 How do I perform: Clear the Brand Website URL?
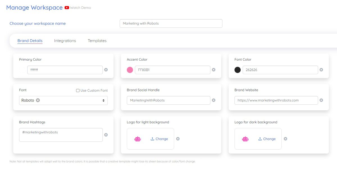321,100
